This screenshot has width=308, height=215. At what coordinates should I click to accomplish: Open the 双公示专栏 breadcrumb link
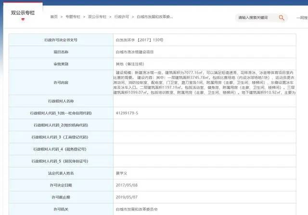96,17
